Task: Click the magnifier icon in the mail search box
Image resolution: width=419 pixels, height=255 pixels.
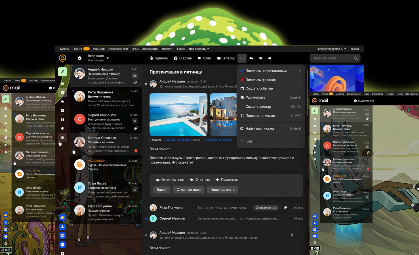Action: [356, 58]
